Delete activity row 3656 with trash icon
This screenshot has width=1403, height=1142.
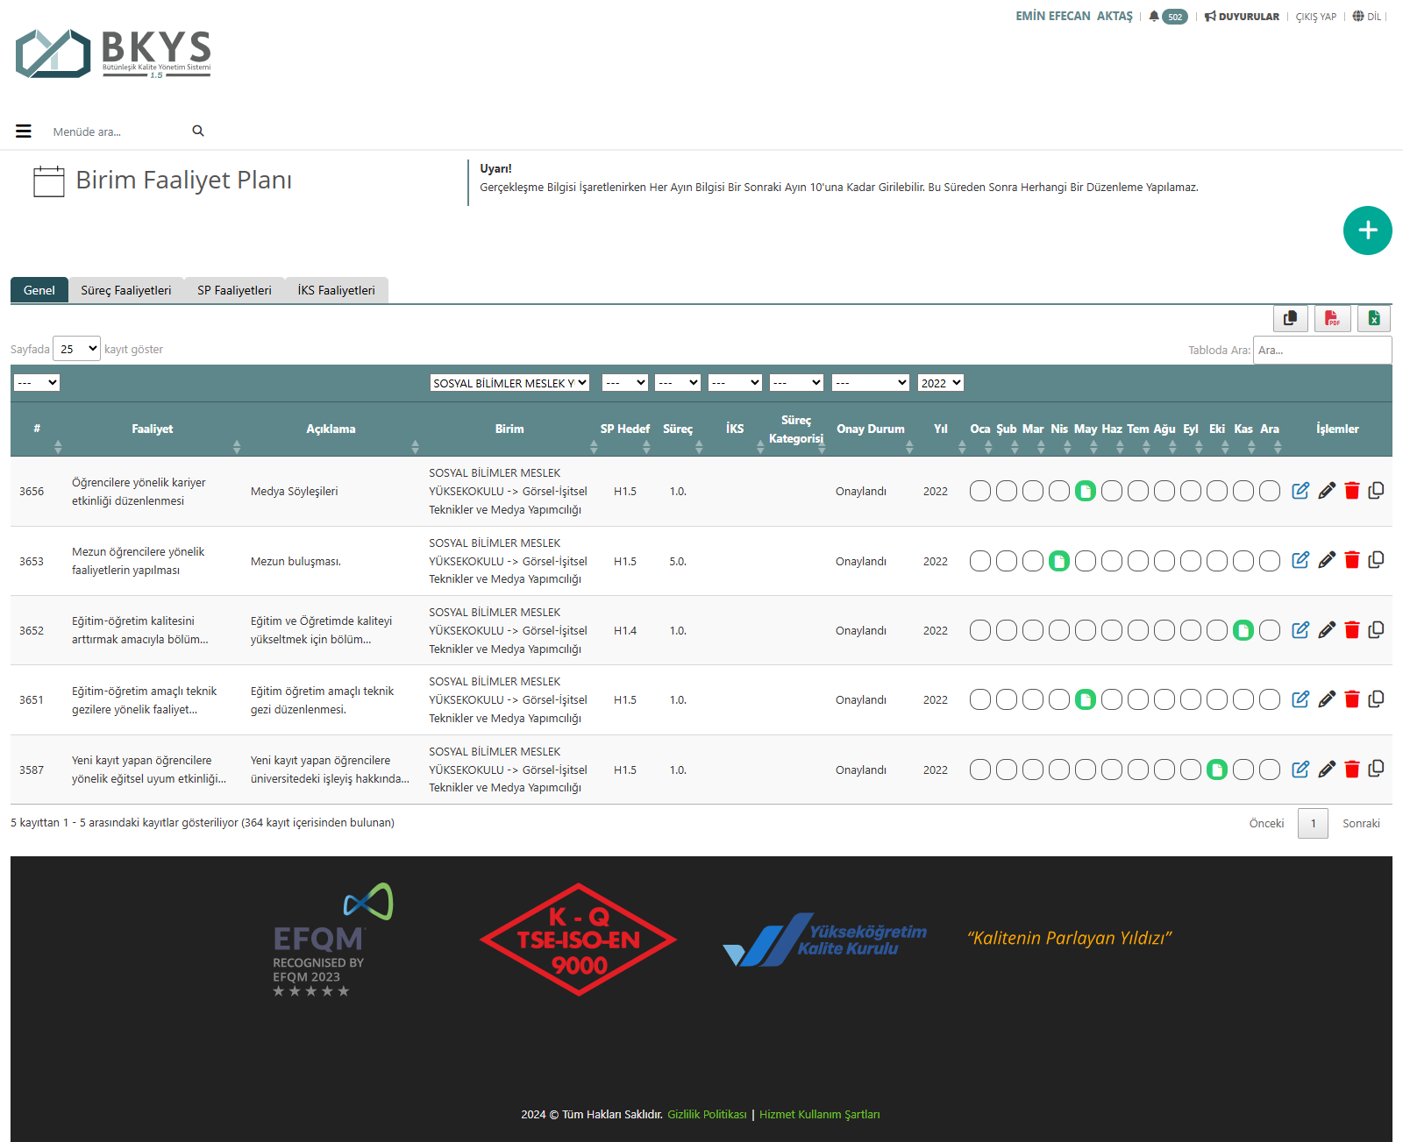tap(1351, 491)
